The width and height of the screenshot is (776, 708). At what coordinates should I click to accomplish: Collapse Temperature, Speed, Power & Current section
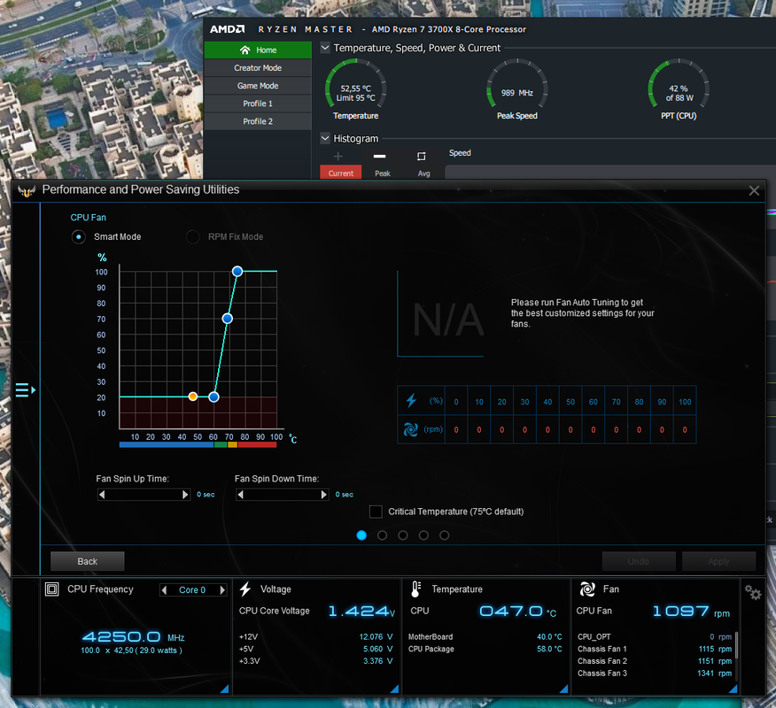click(x=325, y=48)
